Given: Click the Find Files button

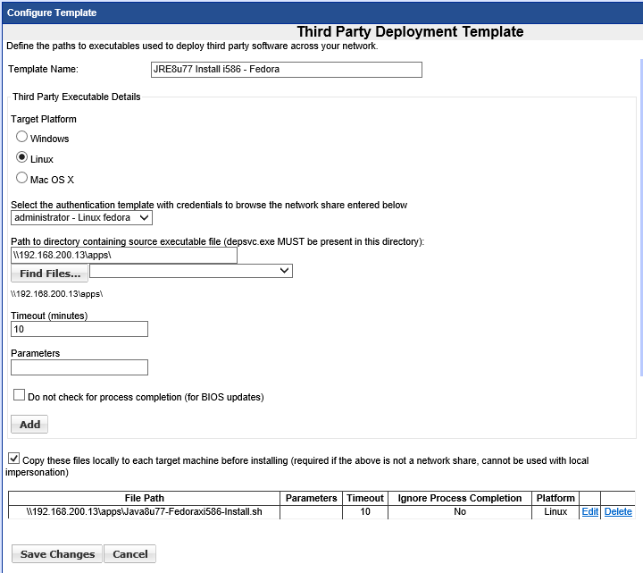Looking at the screenshot, I should click(50, 274).
